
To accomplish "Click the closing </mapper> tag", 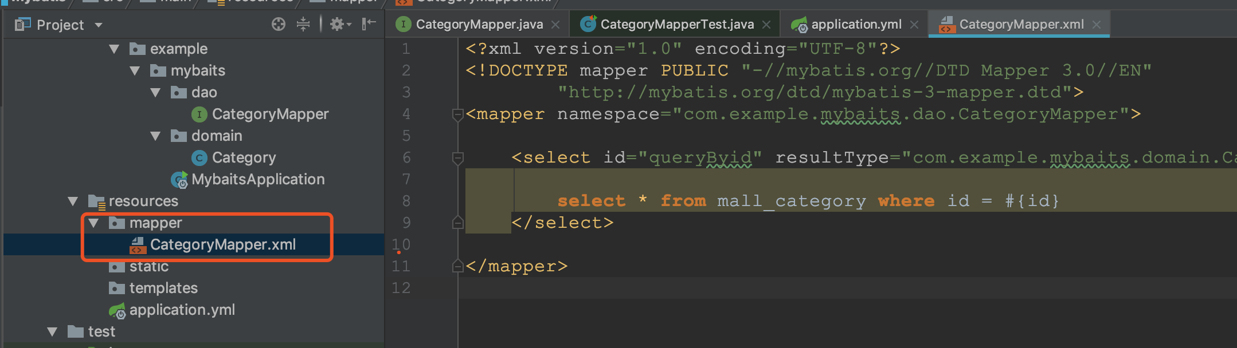I will coord(516,267).
